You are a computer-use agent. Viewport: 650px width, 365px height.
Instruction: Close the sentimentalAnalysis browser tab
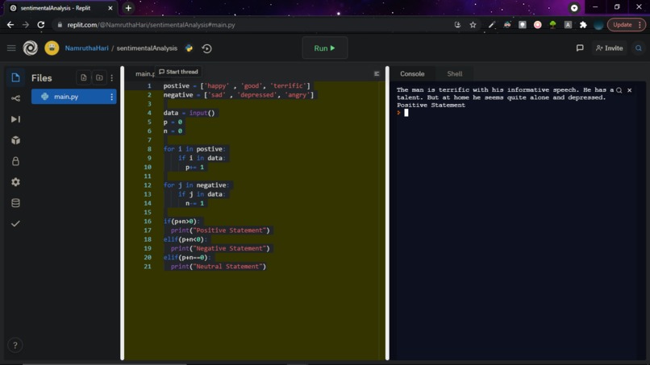(110, 8)
